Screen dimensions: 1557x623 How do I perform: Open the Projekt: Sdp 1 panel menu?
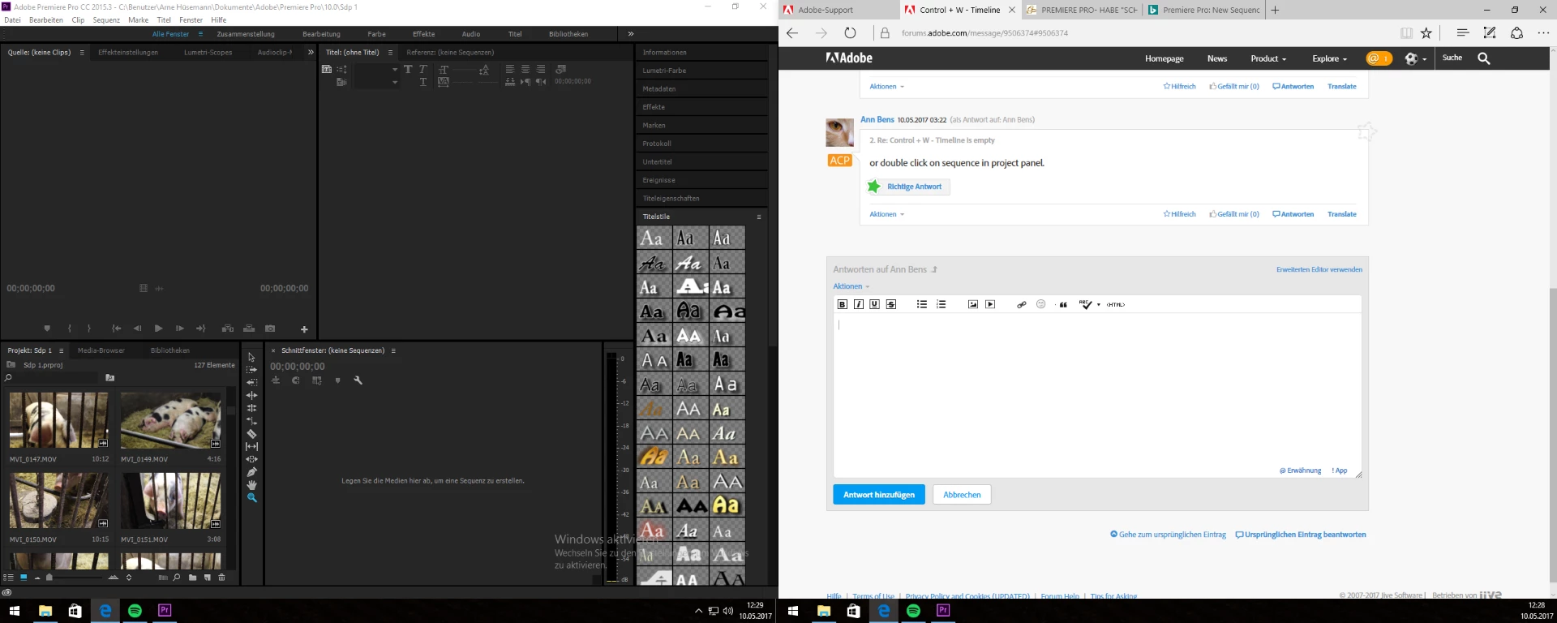tap(61, 350)
